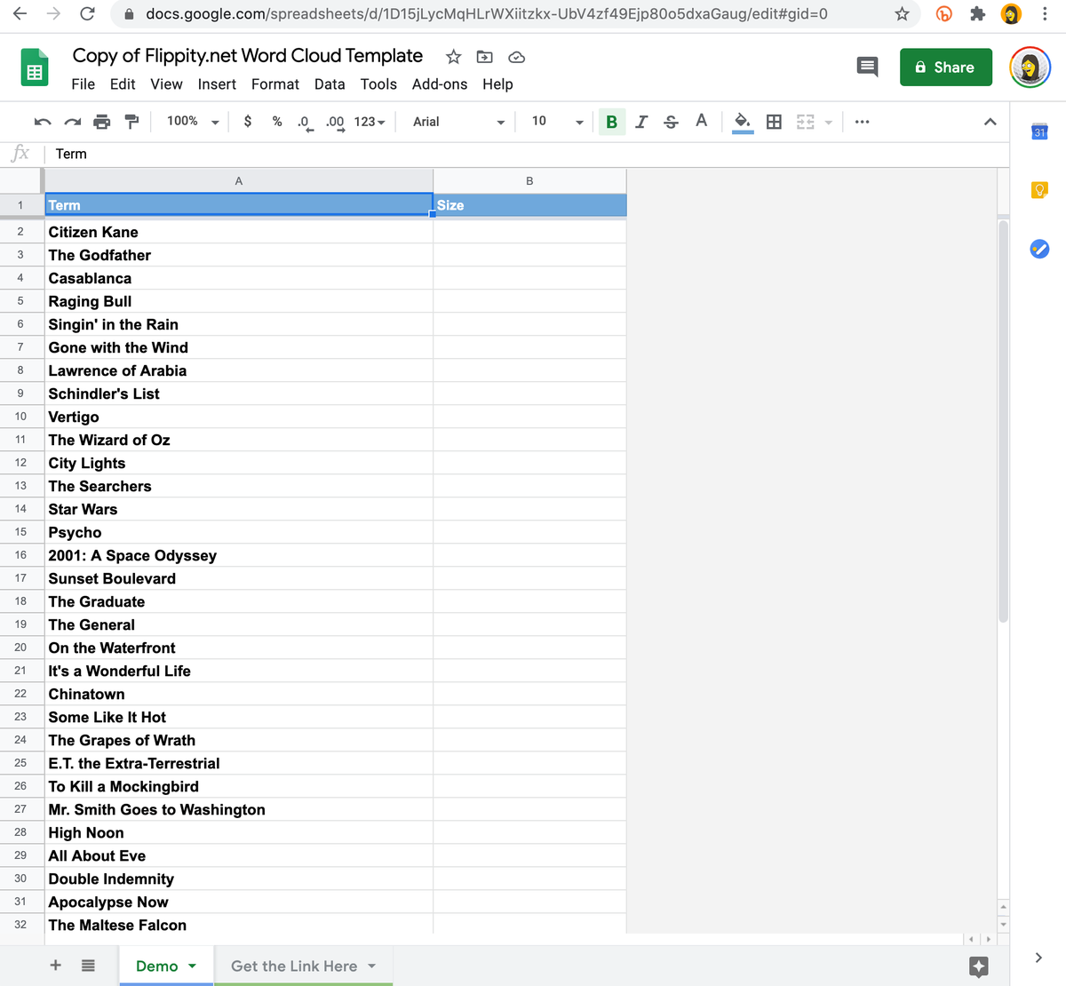Open Get the Link Here tab arrow
This screenshot has width=1066, height=986.
(x=372, y=966)
